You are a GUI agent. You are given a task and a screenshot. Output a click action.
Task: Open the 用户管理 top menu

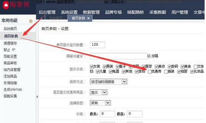180,12
